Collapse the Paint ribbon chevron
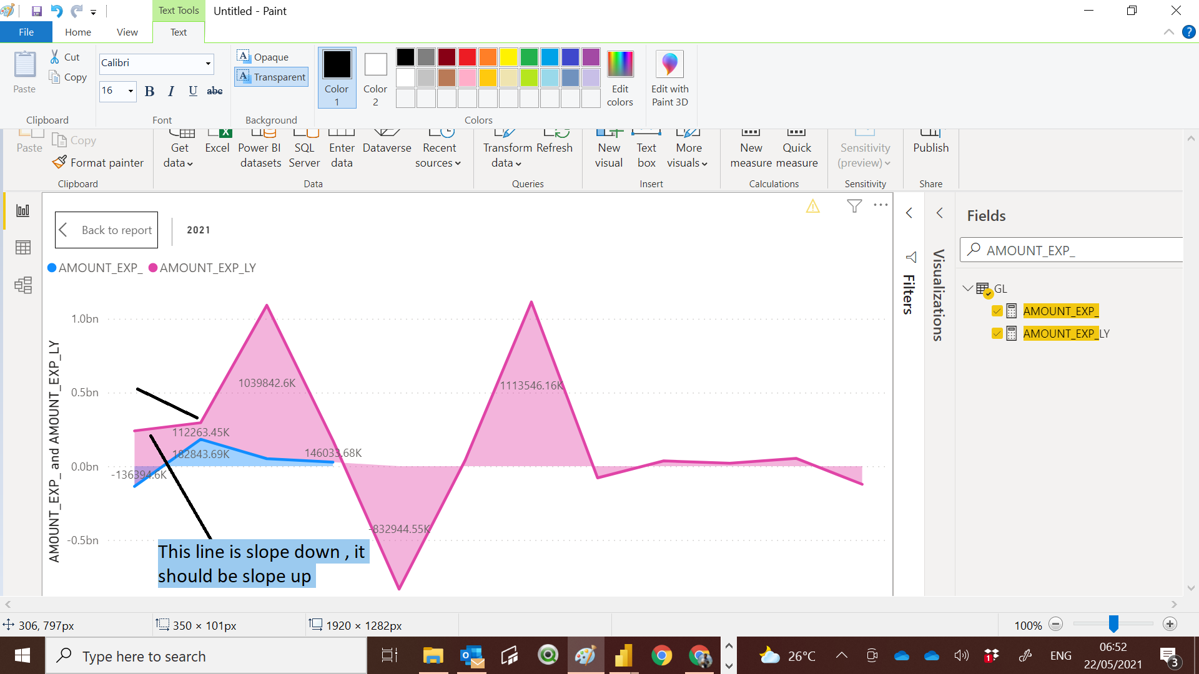 [x=1169, y=32]
